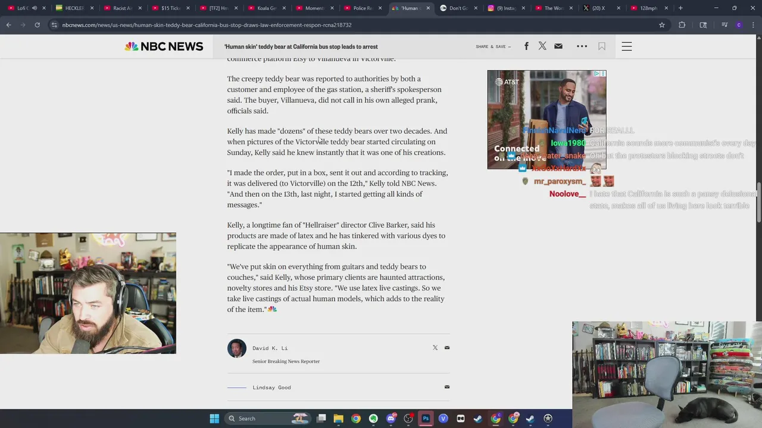Open Evernote from taskbar
Screen dimensions: 762x428
[x=373, y=418]
